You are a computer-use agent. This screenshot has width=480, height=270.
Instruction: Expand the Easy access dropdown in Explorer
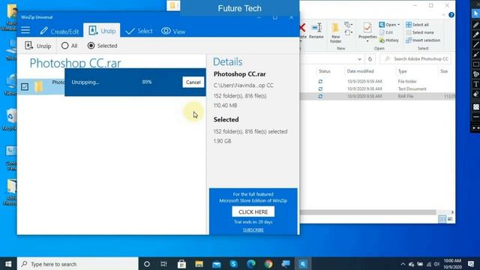coord(348,32)
